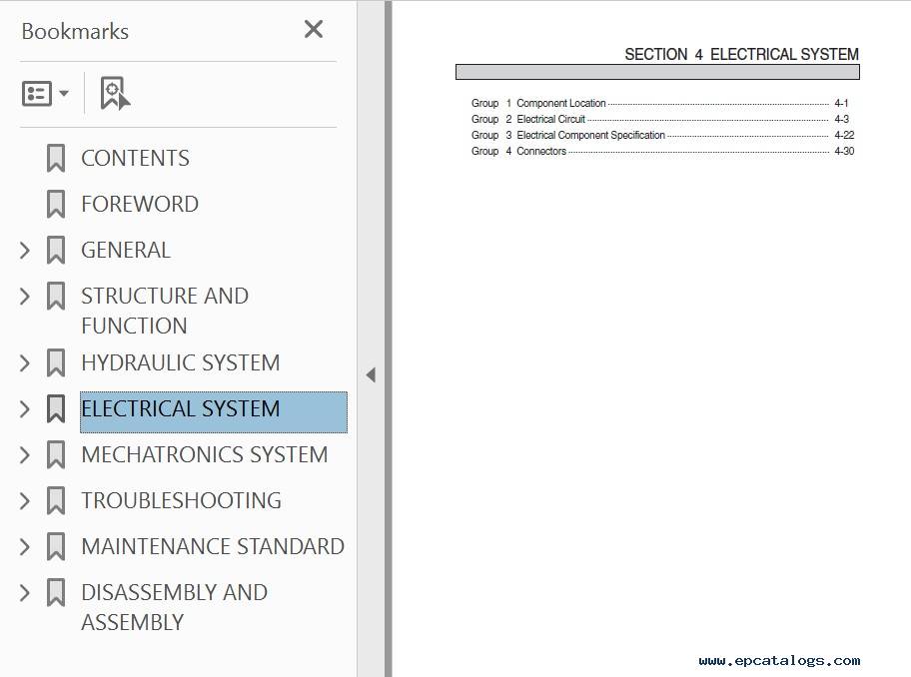Click the MECHATRONICS SYSTEM bookmark icon
Viewport: 911px width, 677px height.
pyautogui.click(x=56, y=454)
